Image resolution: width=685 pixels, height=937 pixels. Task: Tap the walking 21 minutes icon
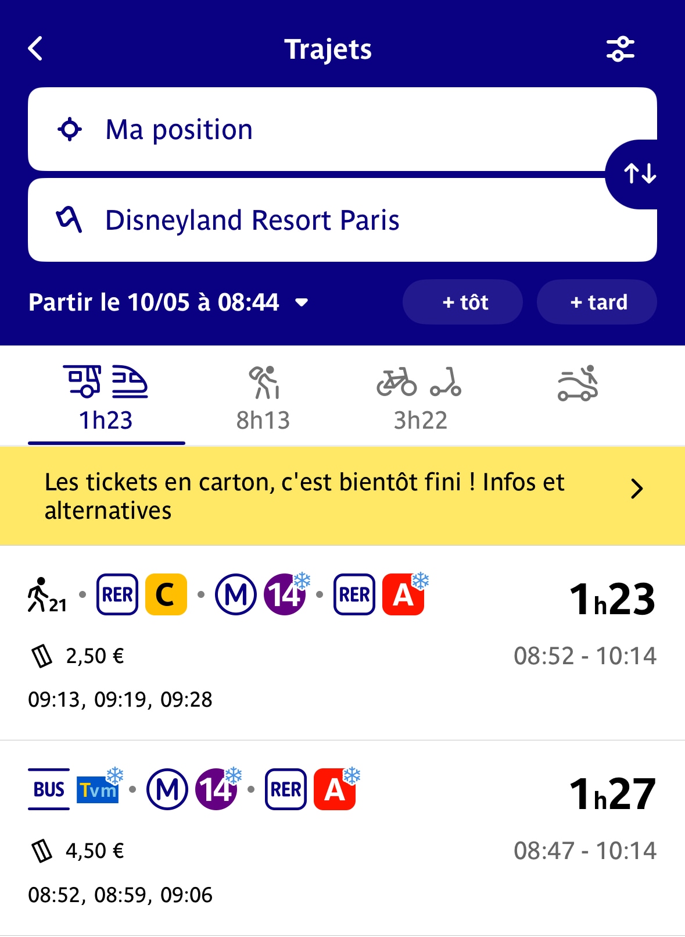click(47, 595)
